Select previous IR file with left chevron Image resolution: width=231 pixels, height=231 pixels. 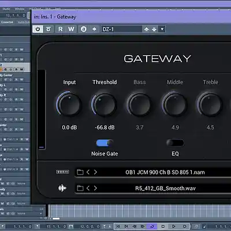tap(88, 188)
